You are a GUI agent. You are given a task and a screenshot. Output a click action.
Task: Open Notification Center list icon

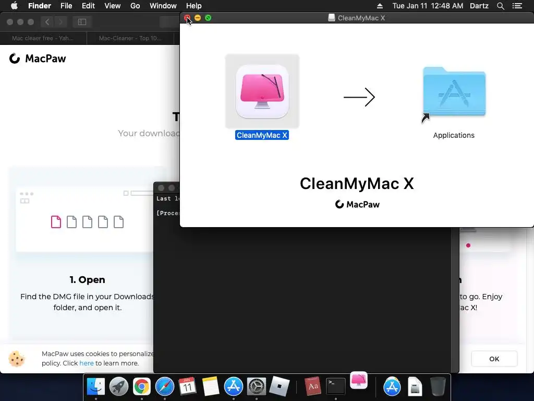517,6
